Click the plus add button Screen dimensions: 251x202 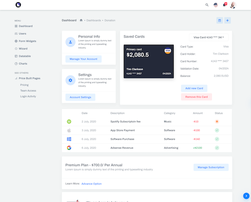tap(228, 20)
